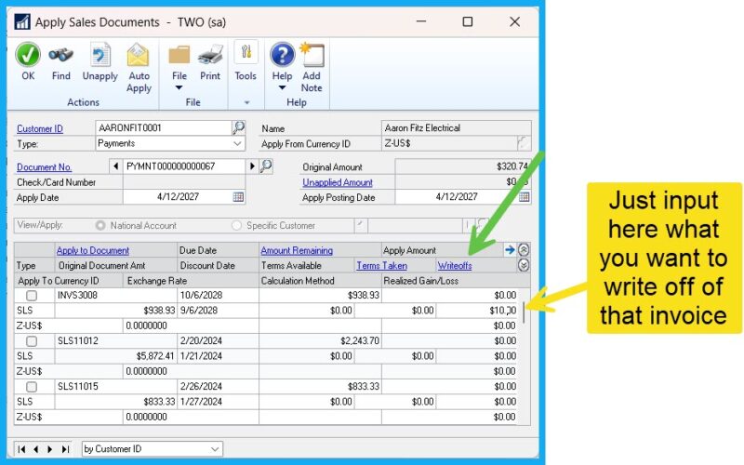Check the SLS11012 document checkbox
The width and height of the screenshot is (744, 465).
(32, 340)
